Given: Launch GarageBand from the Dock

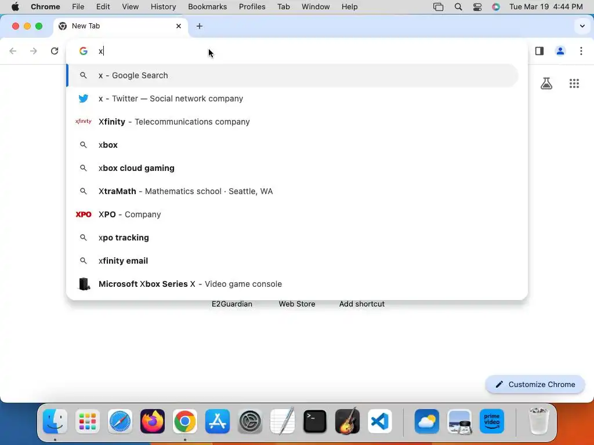Looking at the screenshot, I should pyautogui.click(x=347, y=421).
